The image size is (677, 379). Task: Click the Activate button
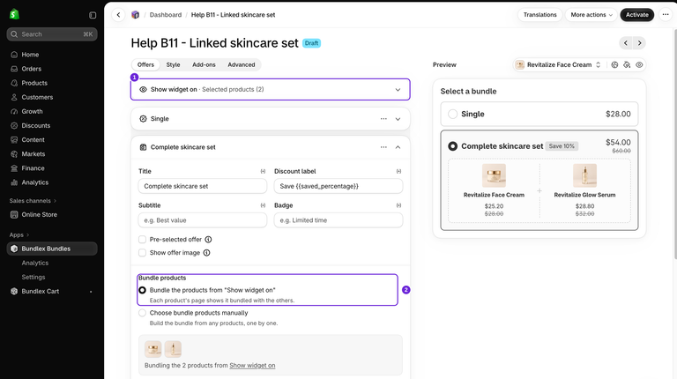point(636,15)
